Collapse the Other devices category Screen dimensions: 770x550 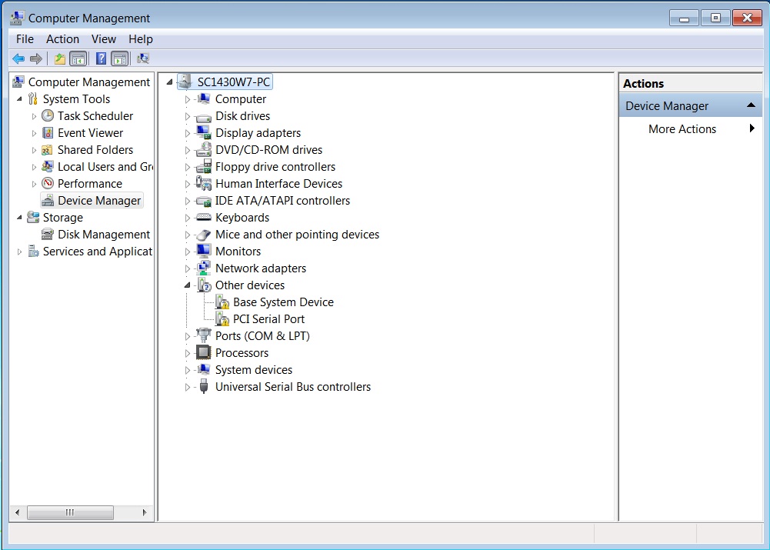(187, 285)
